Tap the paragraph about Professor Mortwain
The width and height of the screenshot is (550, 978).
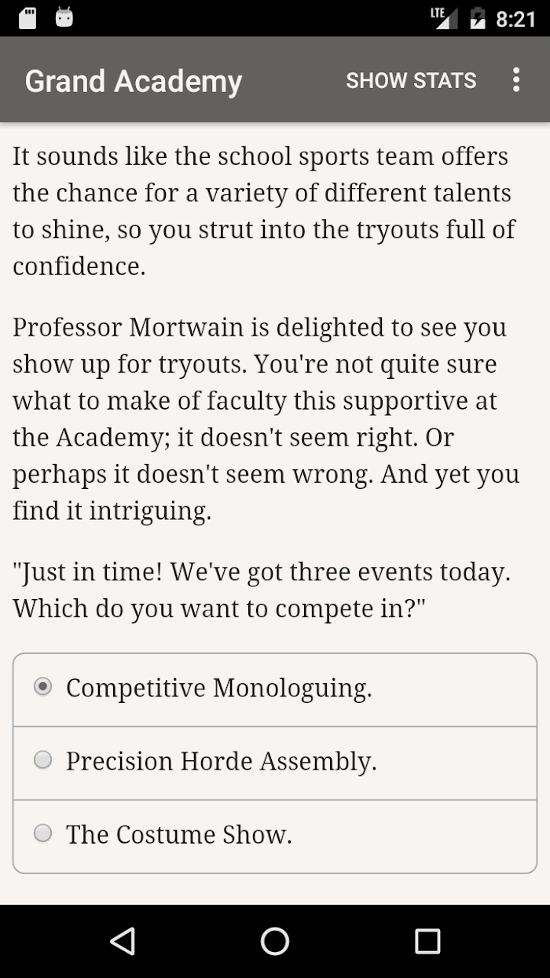pyautogui.click(x=266, y=419)
